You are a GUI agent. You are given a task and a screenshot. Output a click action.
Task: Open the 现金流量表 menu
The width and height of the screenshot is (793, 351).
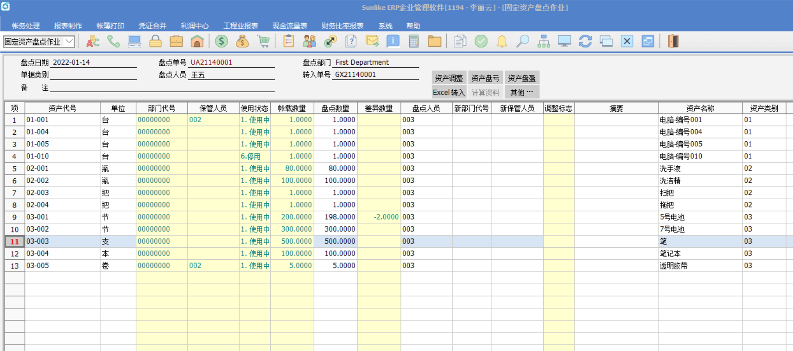coord(290,26)
